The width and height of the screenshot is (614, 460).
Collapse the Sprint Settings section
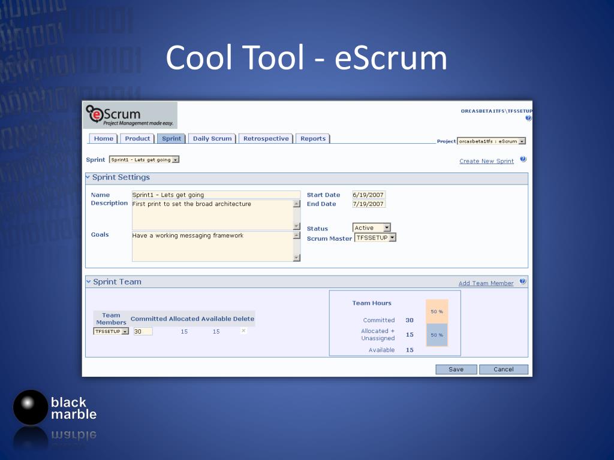(x=88, y=177)
